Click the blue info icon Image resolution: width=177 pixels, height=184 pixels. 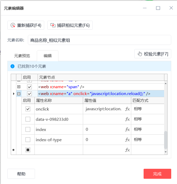tap(12, 66)
